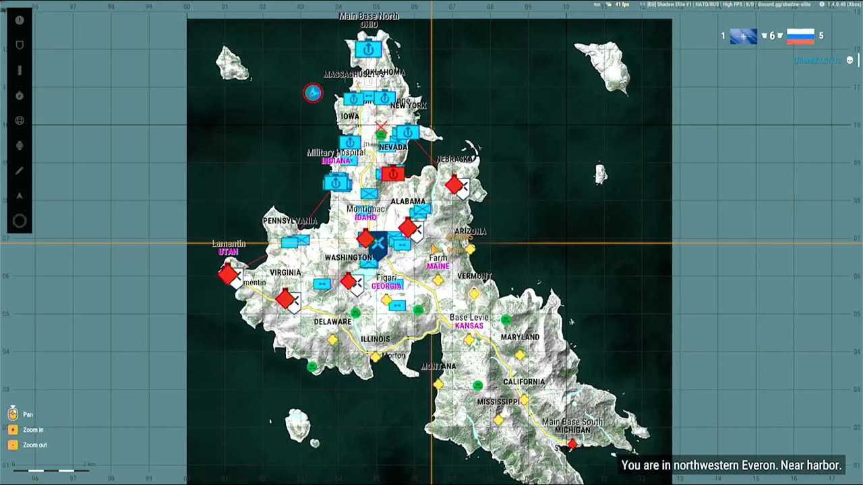The image size is (863, 485).
Task: Click the blue anchor marker below NEW YORK
Action: pyautogui.click(x=407, y=132)
